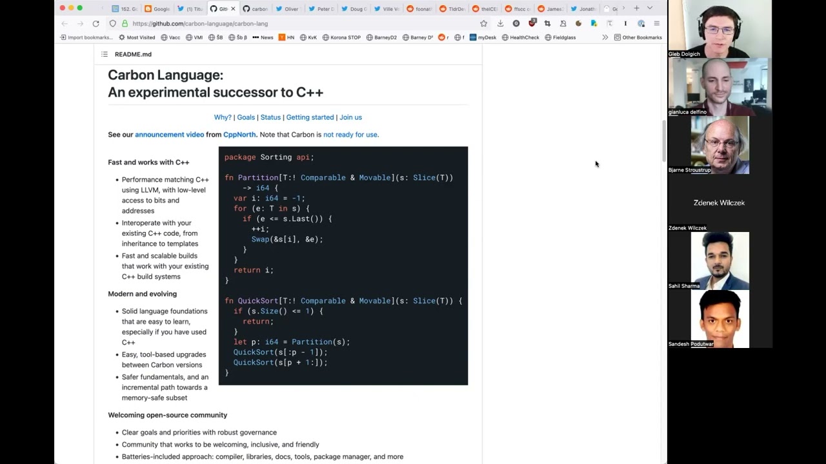The width and height of the screenshot is (826, 464).
Task: Select Sandesh Podutwar's video thumbnail
Action: click(x=720, y=319)
